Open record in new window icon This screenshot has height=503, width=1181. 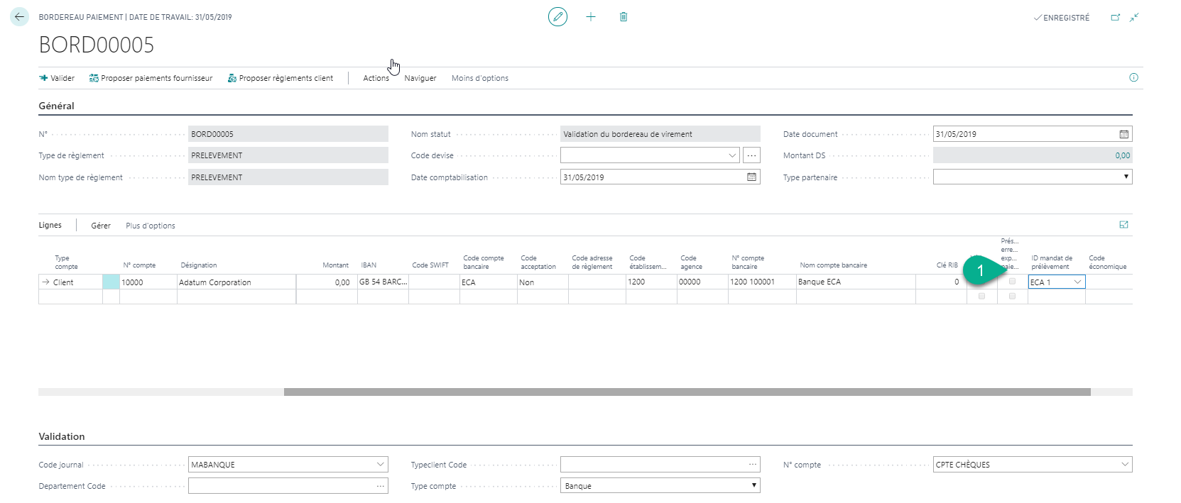1115,18
